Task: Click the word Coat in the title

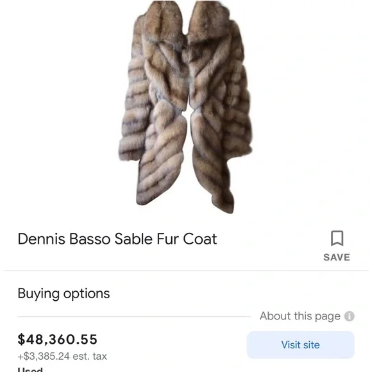Action: coord(199,239)
